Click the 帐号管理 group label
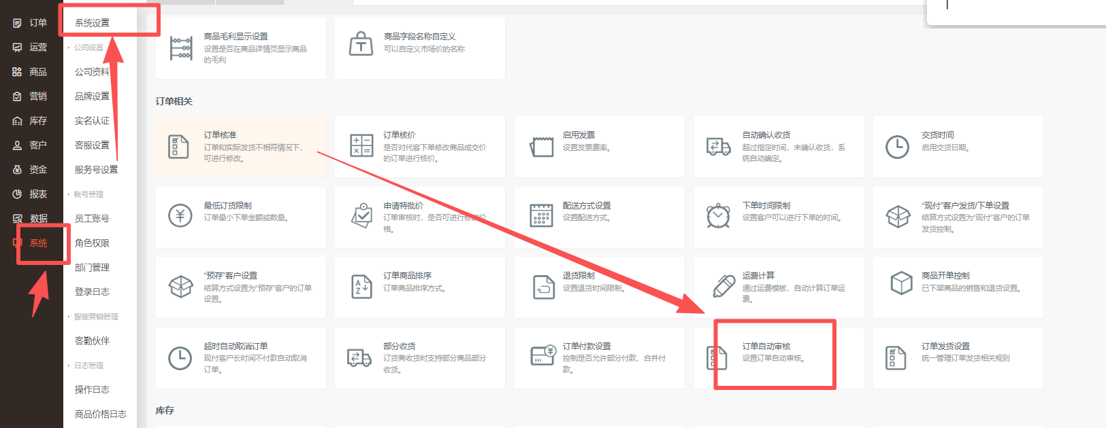The width and height of the screenshot is (1106, 428). [x=88, y=194]
